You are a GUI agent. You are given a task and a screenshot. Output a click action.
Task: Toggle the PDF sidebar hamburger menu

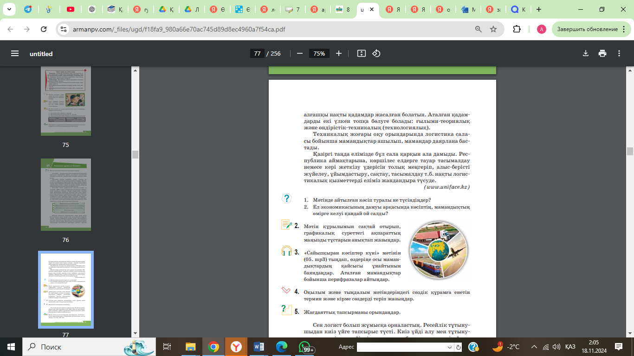coord(15,53)
